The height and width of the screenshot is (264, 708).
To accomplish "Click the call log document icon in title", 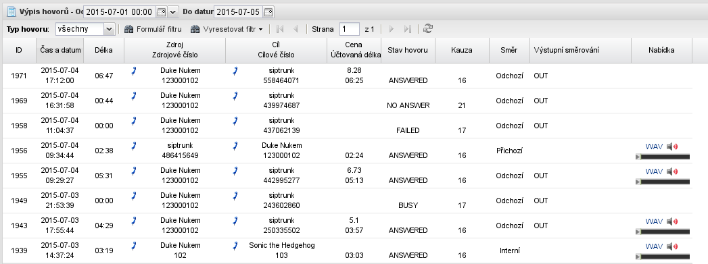I will tap(11, 11).
